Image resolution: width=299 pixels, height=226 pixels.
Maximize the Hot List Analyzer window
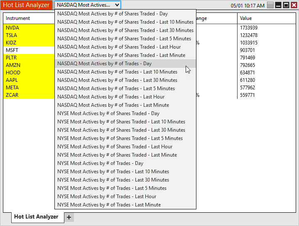pos(286,5)
